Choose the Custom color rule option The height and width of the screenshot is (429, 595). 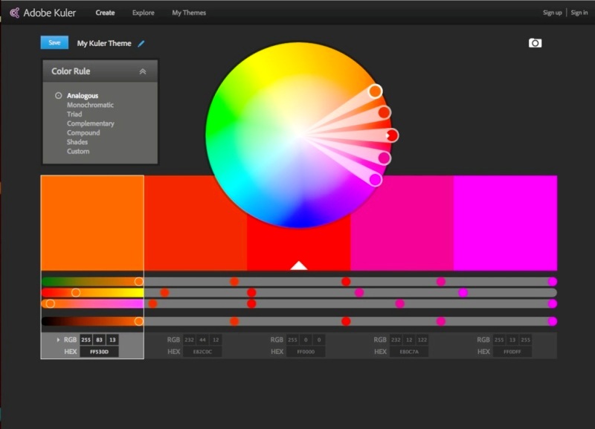(78, 152)
